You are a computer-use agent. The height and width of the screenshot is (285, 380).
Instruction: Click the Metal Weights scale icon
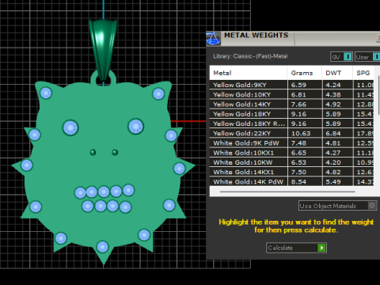pyautogui.click(x=213, y=39)
